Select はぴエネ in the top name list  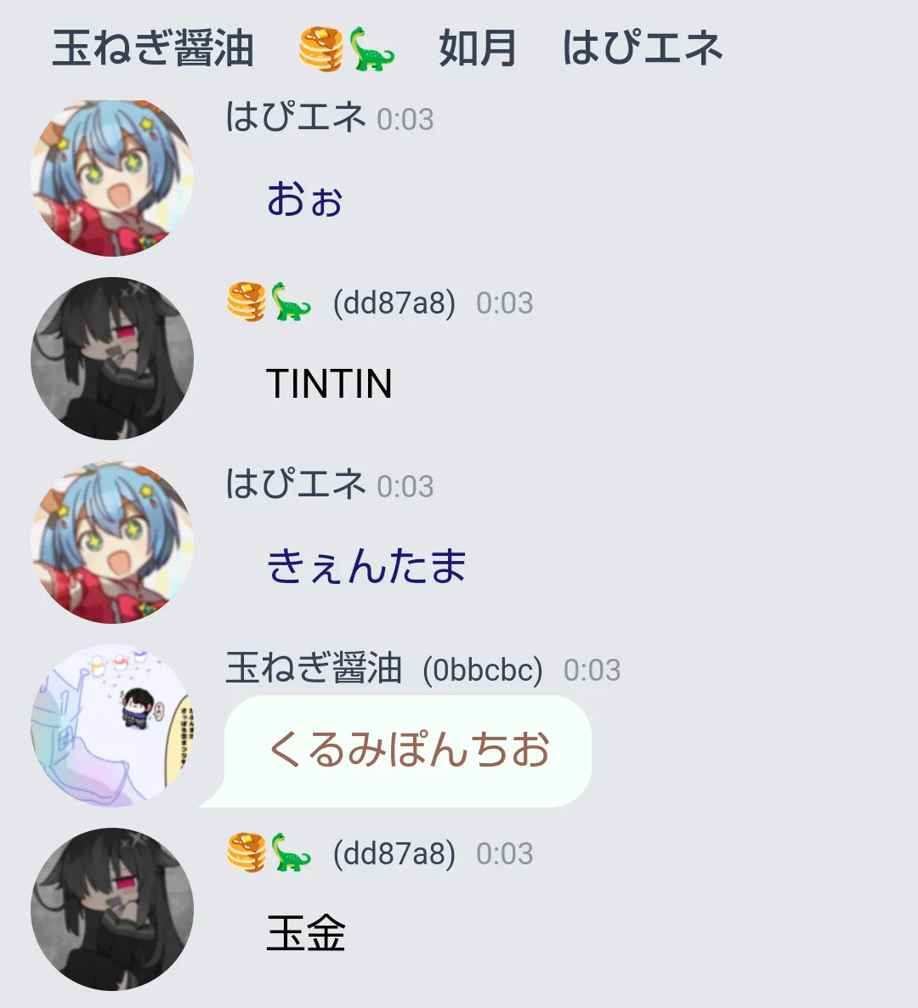[643, 48]
